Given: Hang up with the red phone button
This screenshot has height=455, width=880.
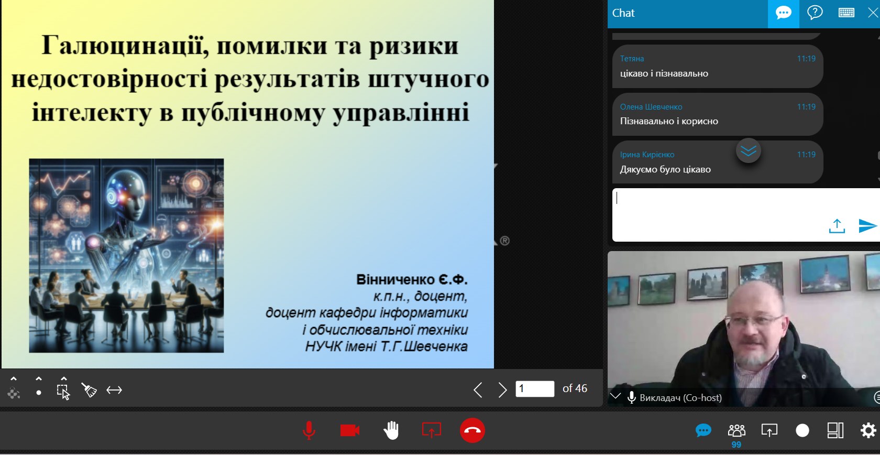Looking at the screenshot, I should (472, 430).
